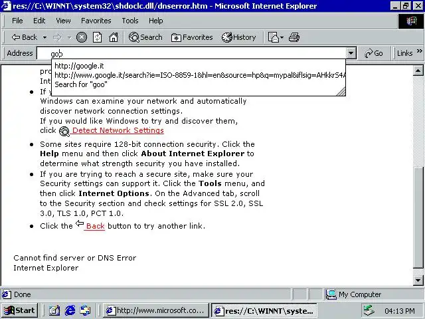Click the back arrow icon beside Back link
This screenshot has width=425, height=319.
coord(80,224)
